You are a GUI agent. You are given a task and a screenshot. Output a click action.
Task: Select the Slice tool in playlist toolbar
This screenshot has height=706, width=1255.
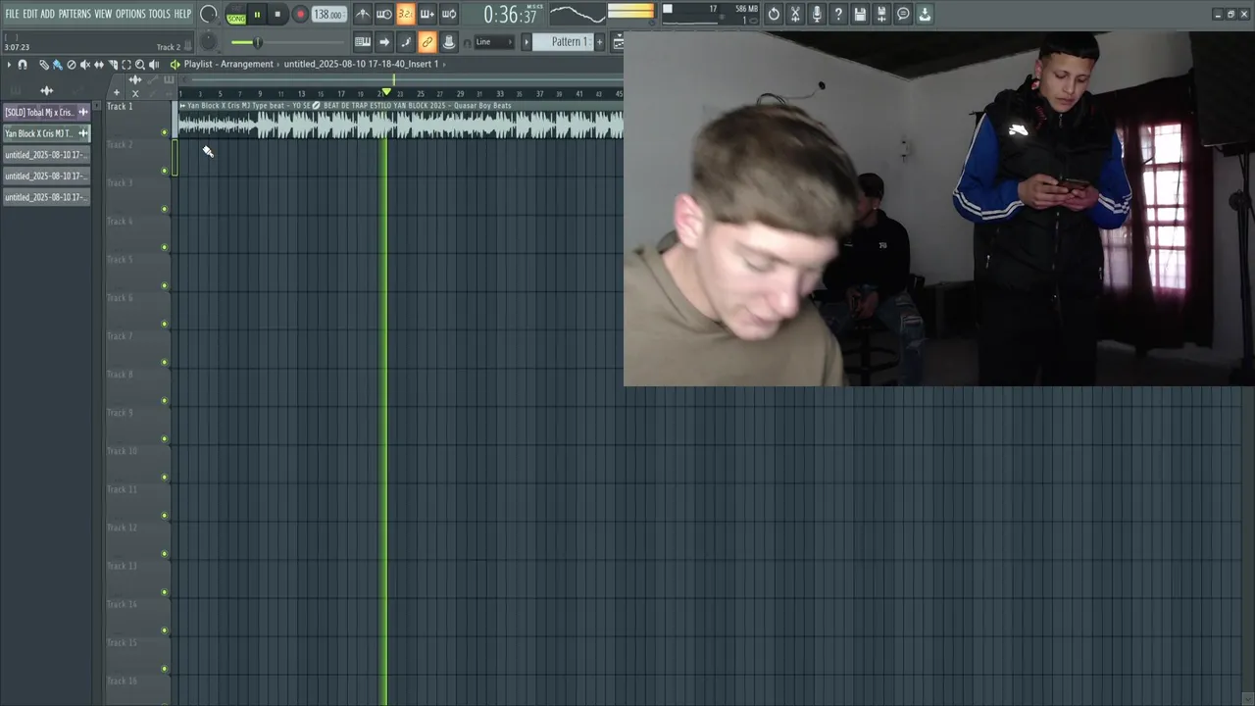[112, 65]
